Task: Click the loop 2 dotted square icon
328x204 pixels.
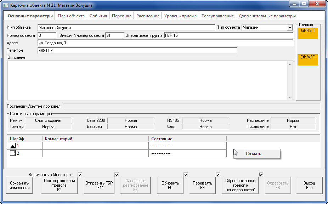Action: tap(13, 153)
